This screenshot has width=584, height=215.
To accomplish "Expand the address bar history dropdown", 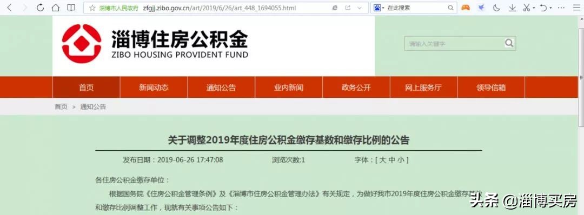I will coord(360,8).
